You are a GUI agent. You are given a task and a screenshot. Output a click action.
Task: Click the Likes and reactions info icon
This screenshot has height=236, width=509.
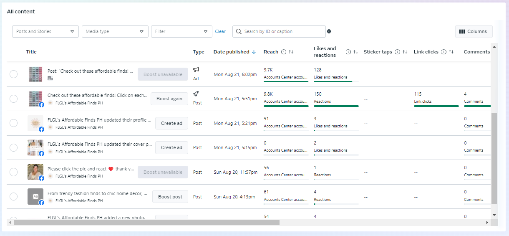(x=348, y=52)
